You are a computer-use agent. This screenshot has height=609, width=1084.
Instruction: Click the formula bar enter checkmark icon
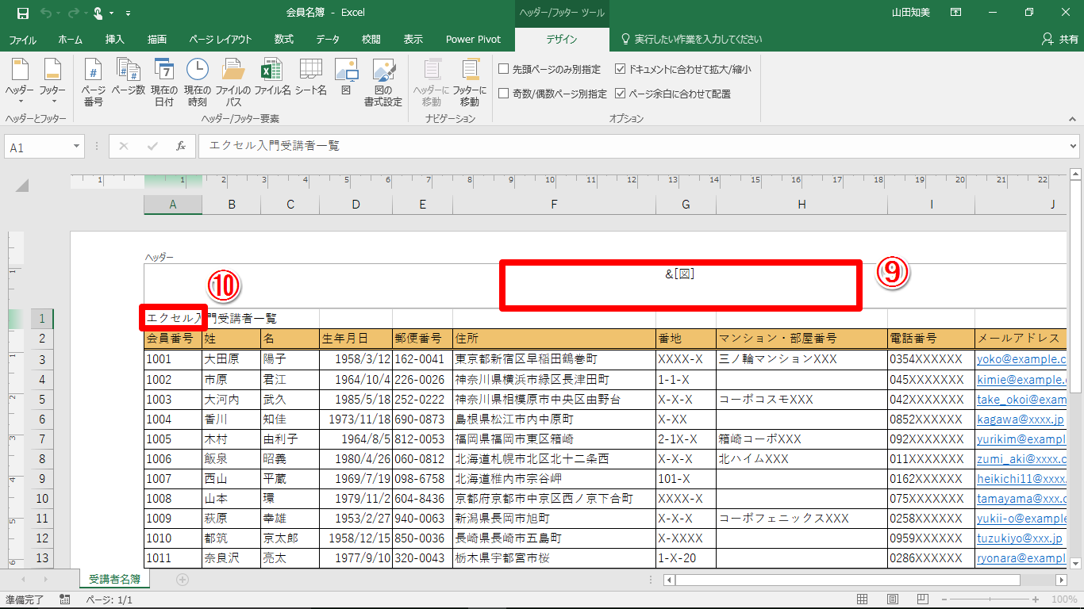(152, 147)
